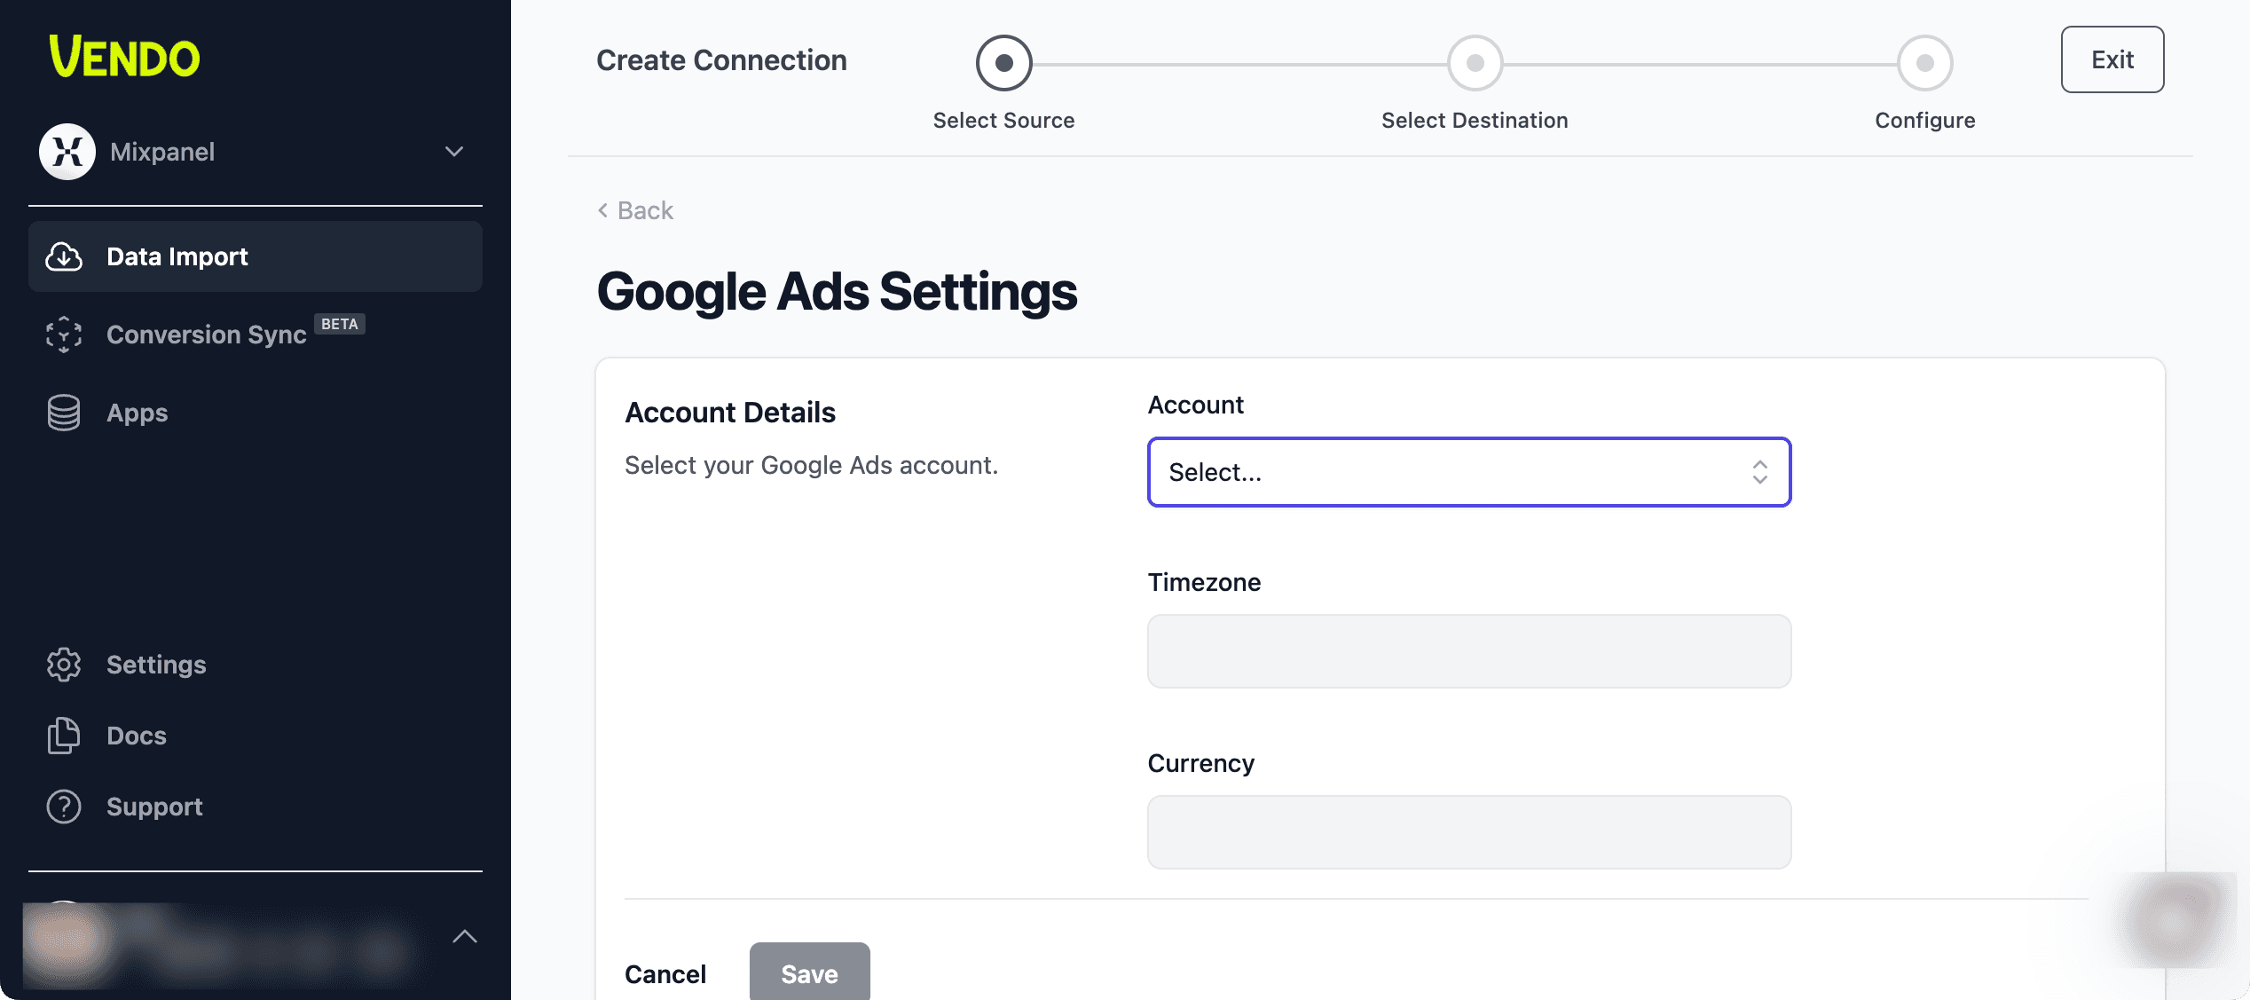This screenshot has height=1000, width=2250.
Task: Select the Configure step indicator
Action: pyautogui.click(x=1924, y=63)
